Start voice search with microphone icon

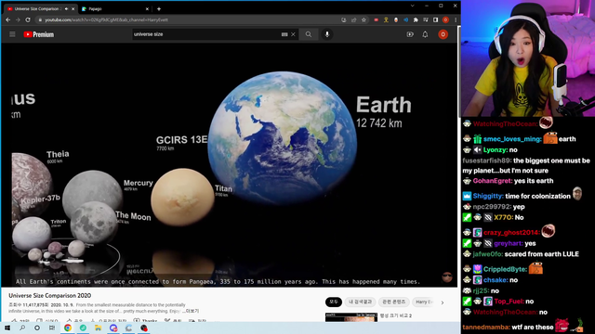pos(327,34)
